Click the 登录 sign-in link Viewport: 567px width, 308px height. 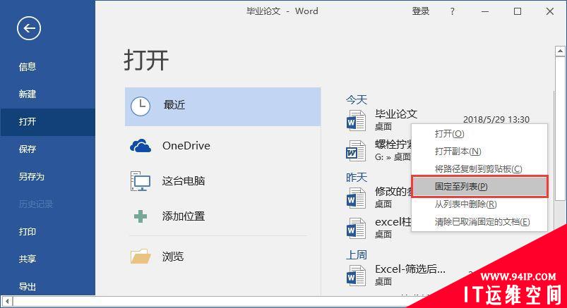point(421,11)
